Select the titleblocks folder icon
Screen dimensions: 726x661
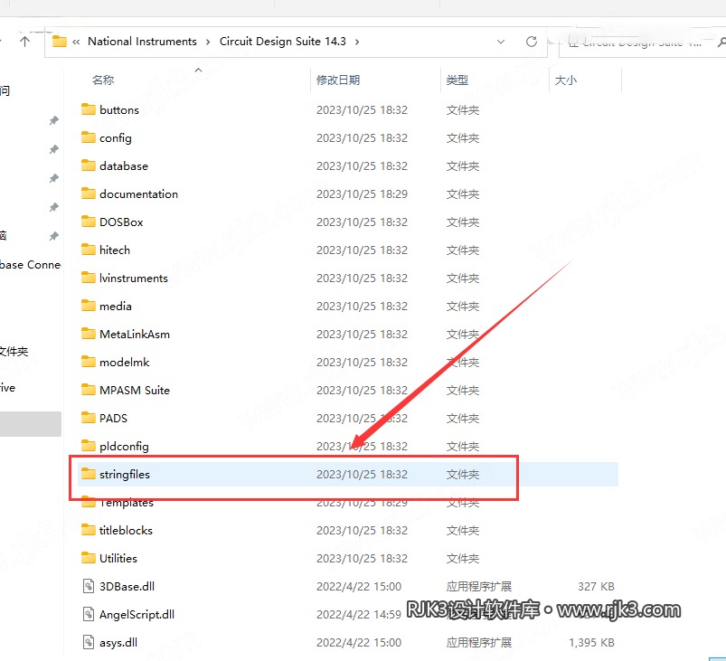88,530
